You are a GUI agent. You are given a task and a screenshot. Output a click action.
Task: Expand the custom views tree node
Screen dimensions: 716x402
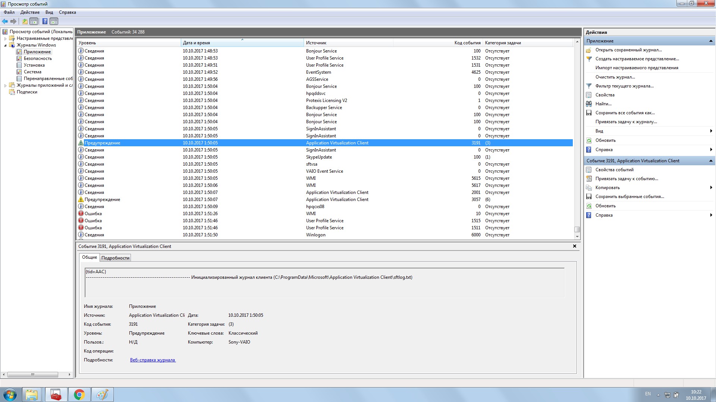coord(5,39)
